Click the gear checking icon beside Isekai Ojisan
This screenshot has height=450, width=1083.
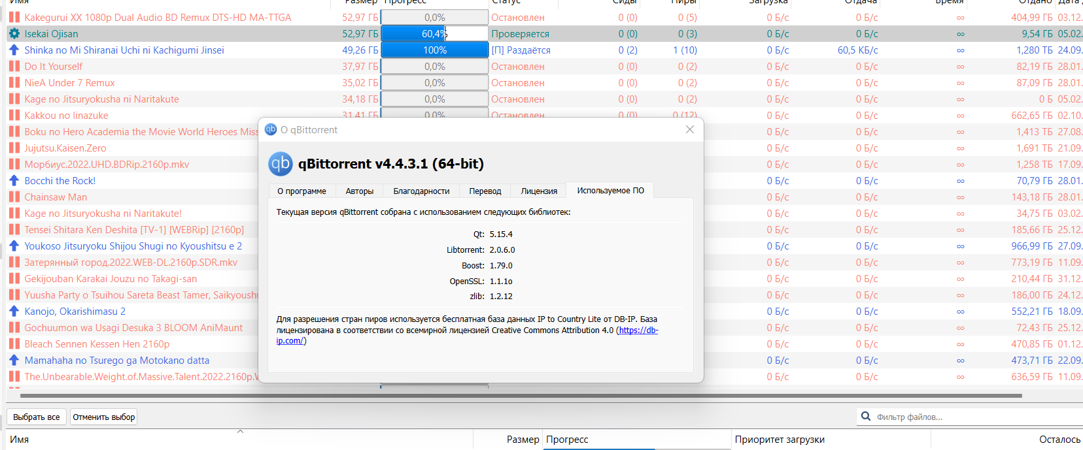tap(14, 34)
